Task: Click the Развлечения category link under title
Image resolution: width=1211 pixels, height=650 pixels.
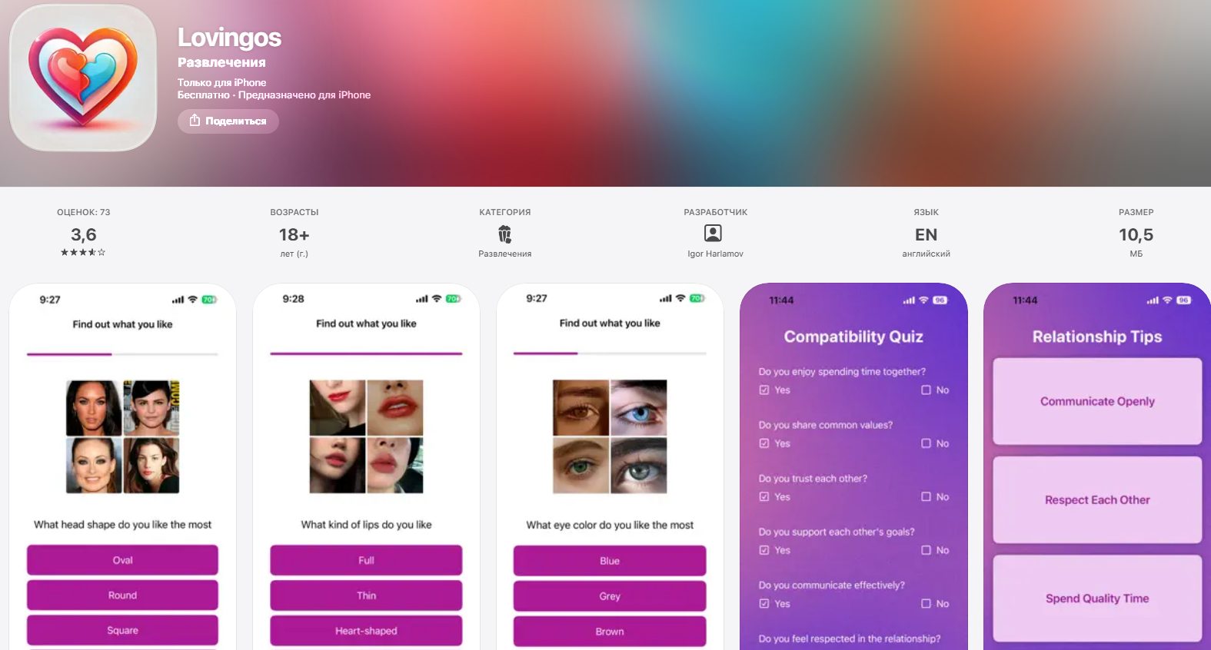Action: coord(221,62)
